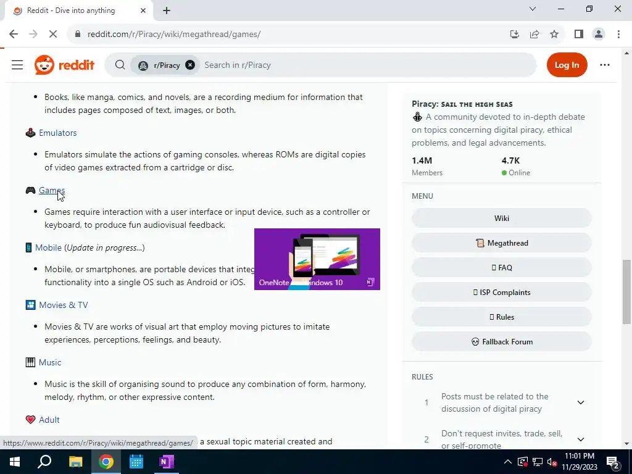Open the Mobile link

click(x=48, y=247)
